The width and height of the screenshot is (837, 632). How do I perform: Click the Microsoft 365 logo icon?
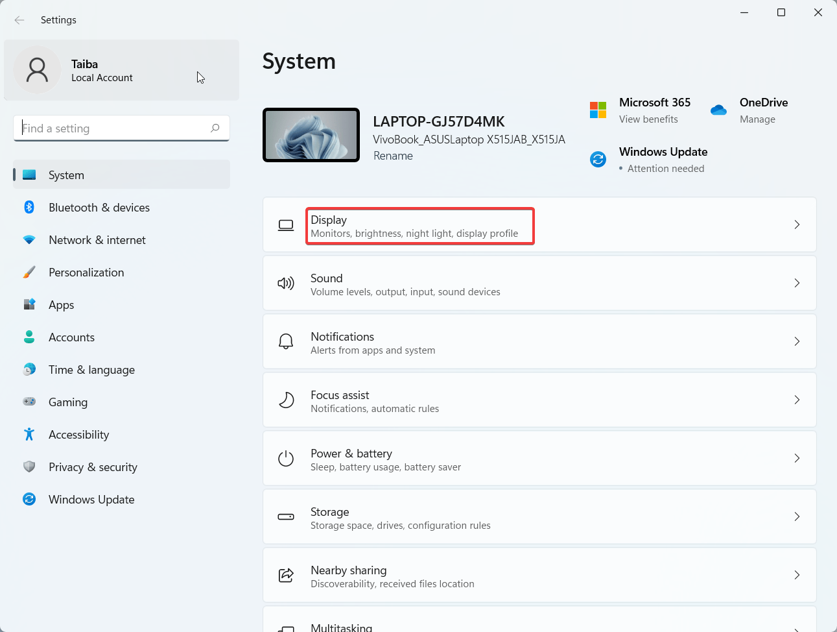pos(598,110)
